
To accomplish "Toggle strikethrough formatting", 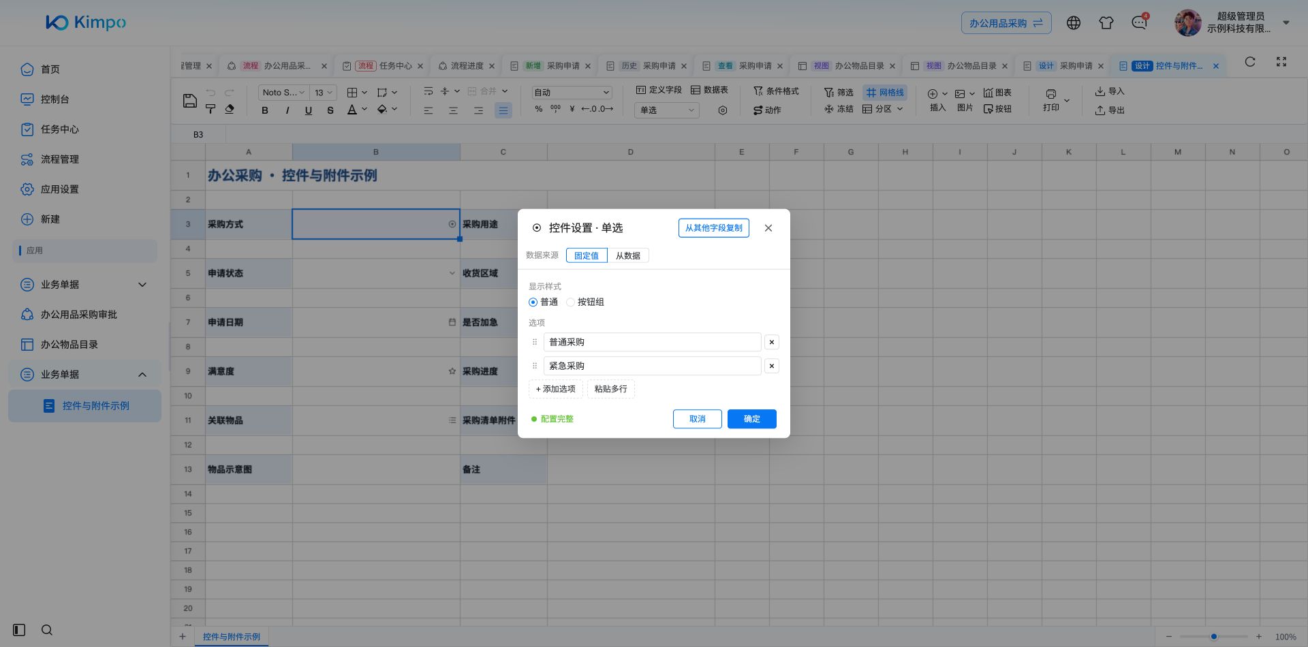I will (330, 110).
